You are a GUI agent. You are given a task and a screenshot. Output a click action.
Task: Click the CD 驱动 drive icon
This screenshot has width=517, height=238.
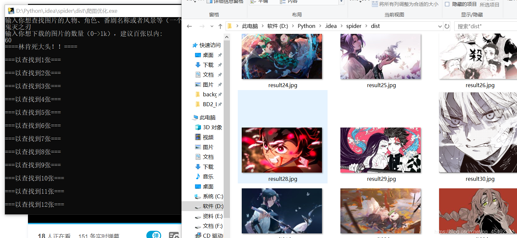point(198,235)
